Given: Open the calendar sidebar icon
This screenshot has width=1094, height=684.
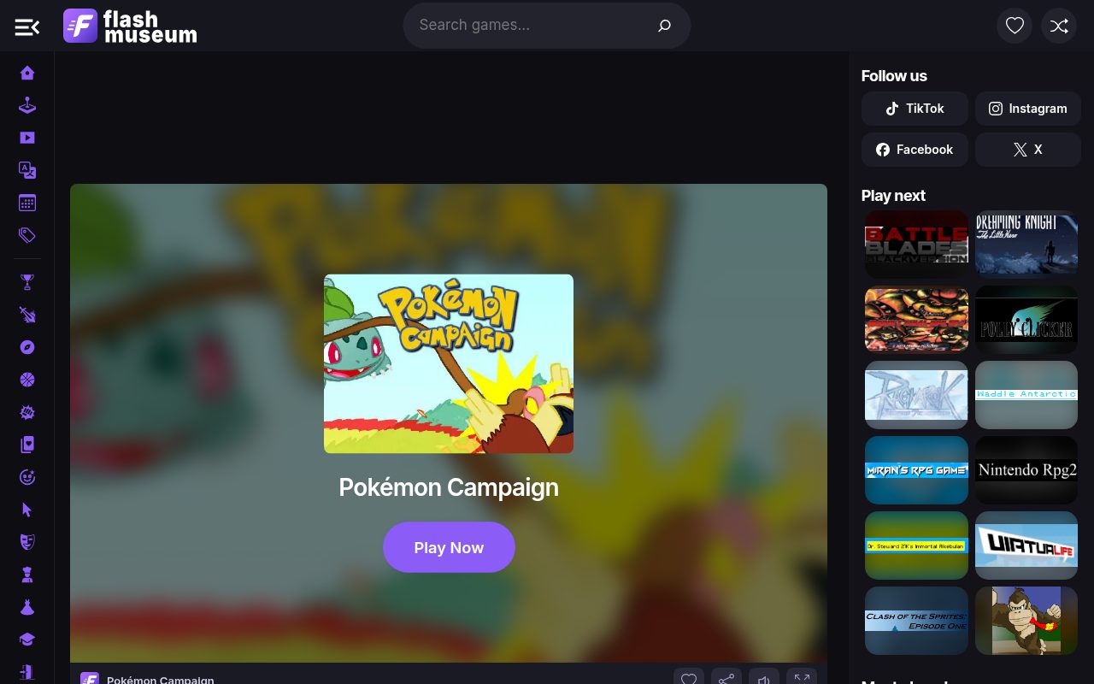Looking at the screenshot, I should tap(27, 203).
